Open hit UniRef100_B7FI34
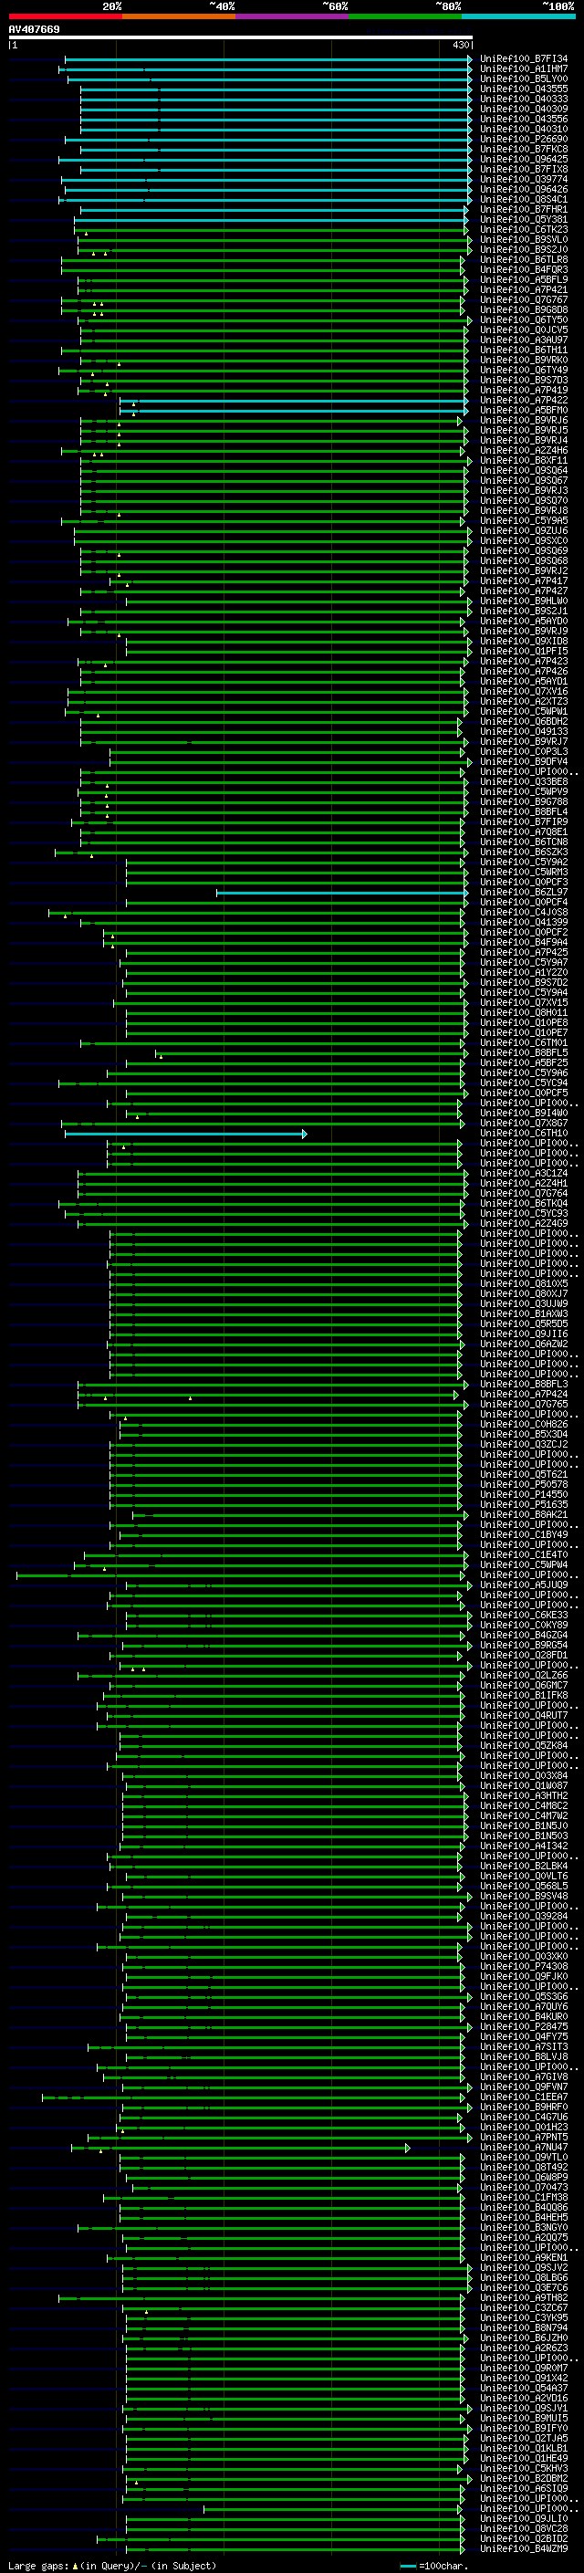584x2573 pixels. tap(524, 59)
